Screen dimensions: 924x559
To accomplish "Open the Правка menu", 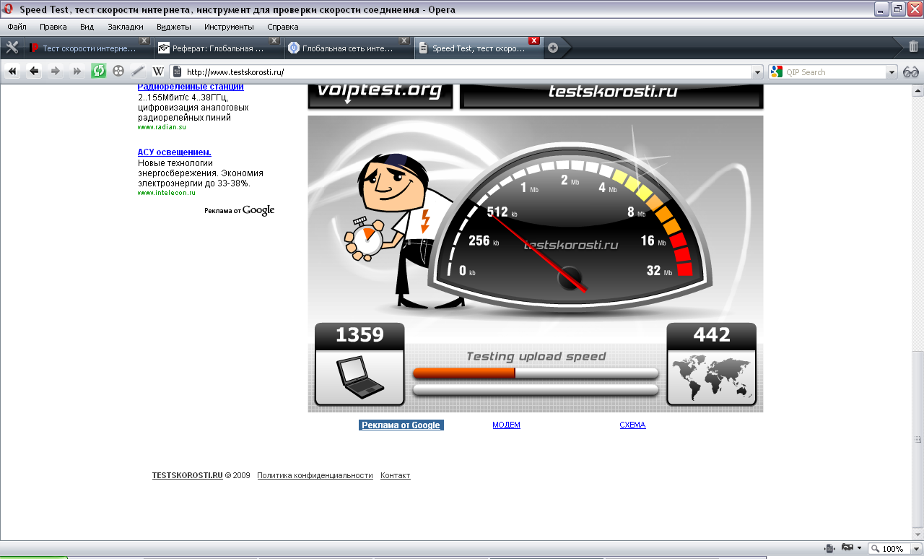I will pos(53,27).
